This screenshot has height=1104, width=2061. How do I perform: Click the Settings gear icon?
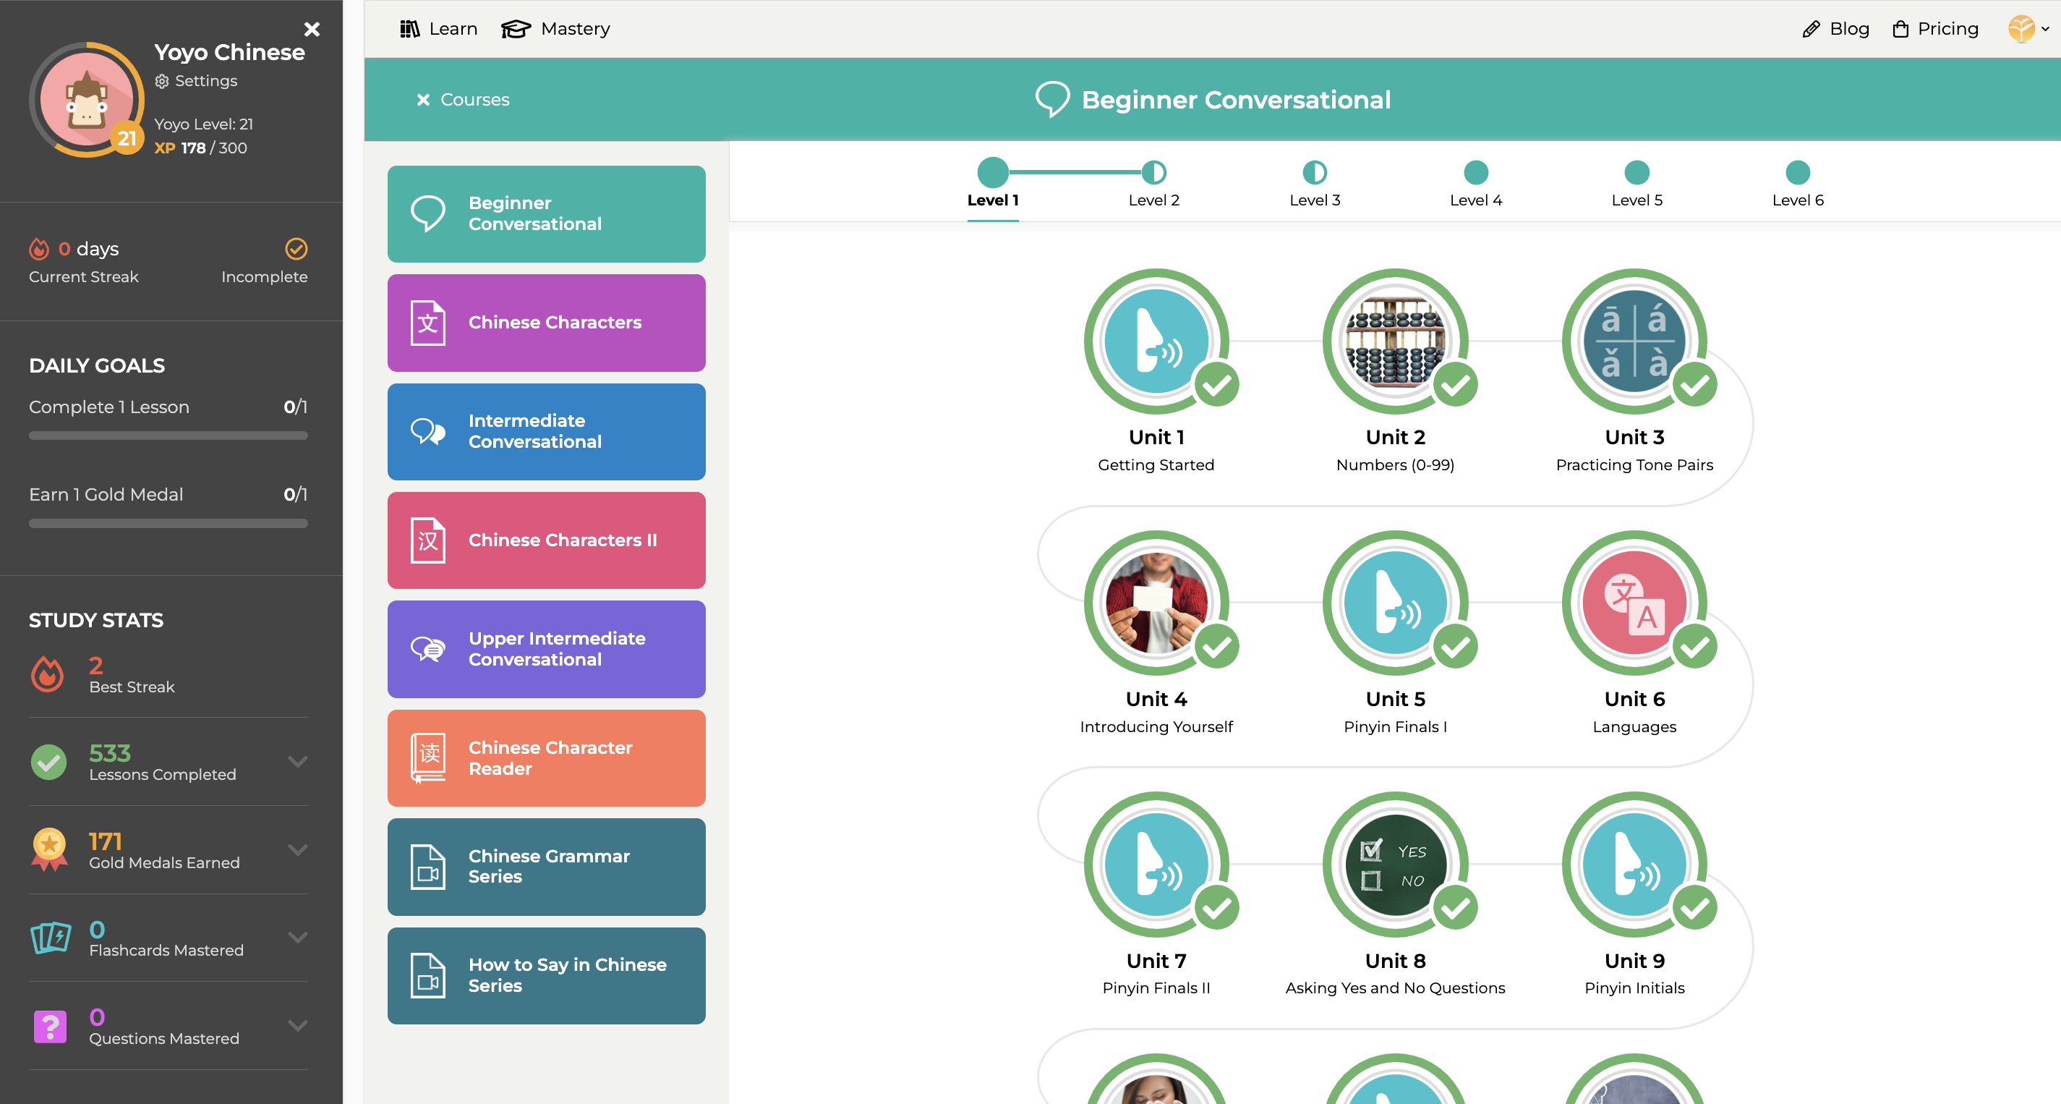(x=161, y=81)
